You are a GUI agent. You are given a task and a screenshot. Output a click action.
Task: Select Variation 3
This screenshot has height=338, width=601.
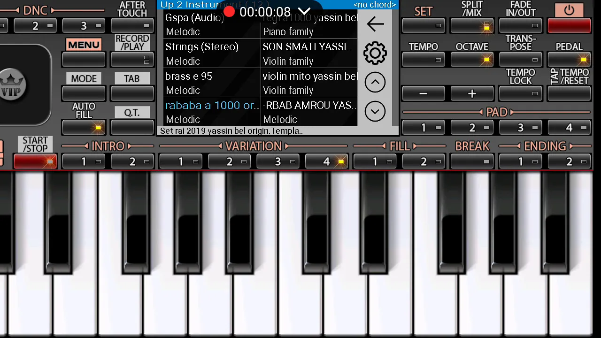(278, 161)
